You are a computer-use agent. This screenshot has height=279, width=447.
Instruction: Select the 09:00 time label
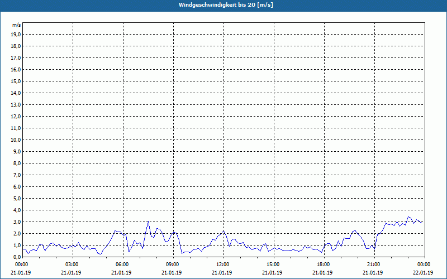point(173,264)
